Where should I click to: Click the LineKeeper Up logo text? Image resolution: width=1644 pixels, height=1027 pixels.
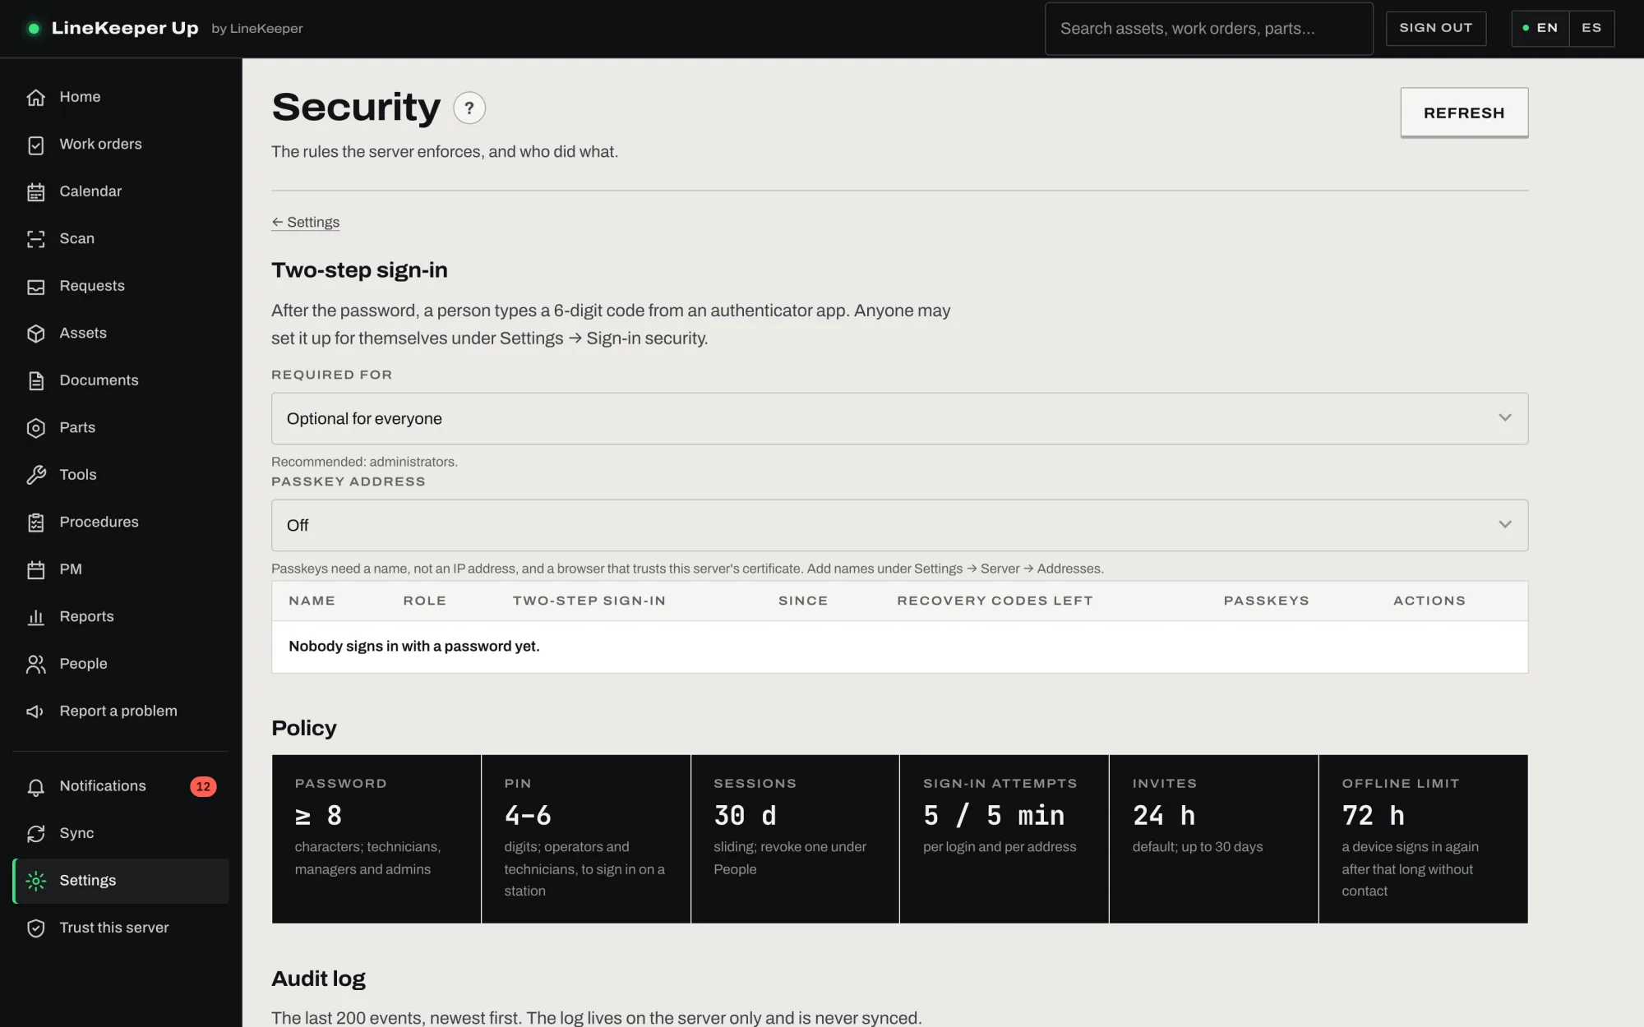coord(125,28)
